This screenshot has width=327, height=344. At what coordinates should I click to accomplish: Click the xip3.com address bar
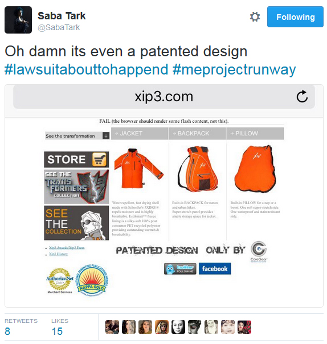[164, 97]
